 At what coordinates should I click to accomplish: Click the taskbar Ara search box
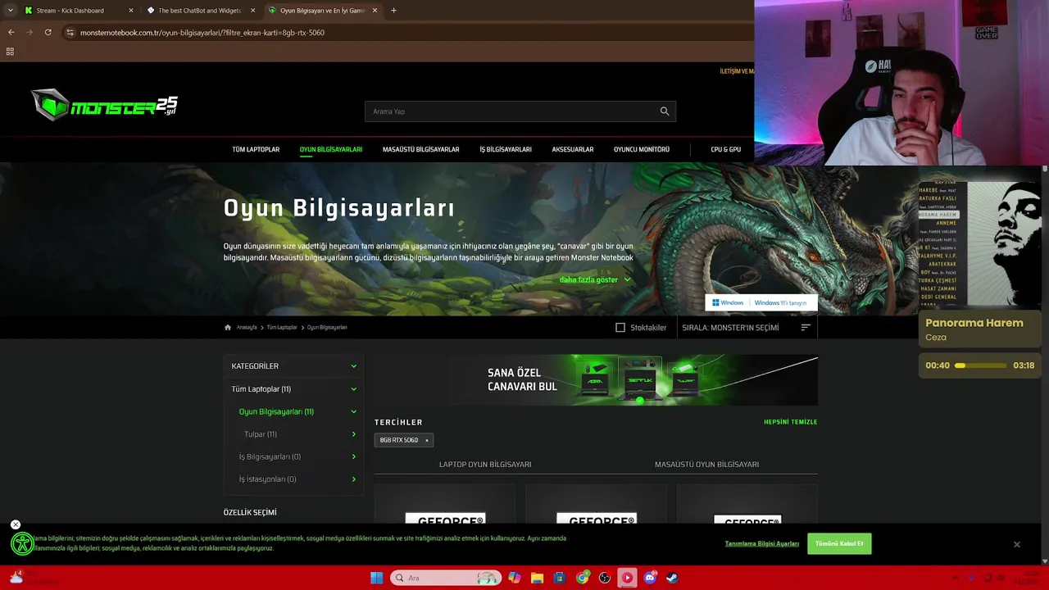(447, 578)
